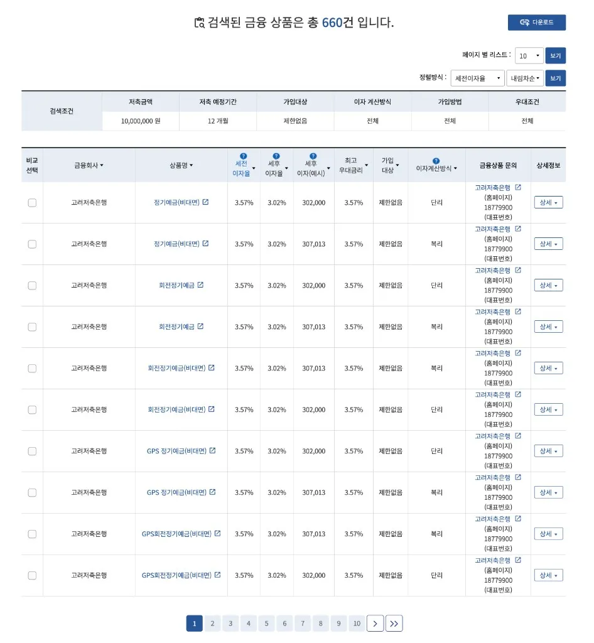The image size is (594, 643).
Task: Go to next page with single arrow
Action: click(375, 624)
